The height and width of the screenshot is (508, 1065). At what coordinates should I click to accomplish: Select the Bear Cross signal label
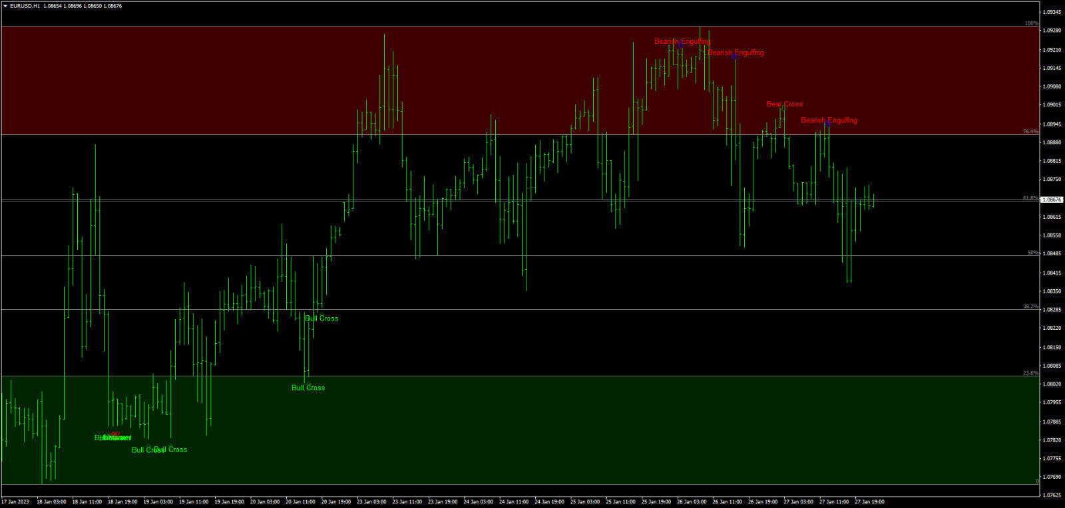pyautogui.click(x=784, y=104)
